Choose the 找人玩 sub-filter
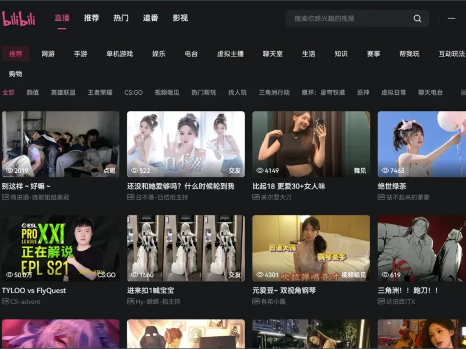466x349 pixels. tap(238, 92)
